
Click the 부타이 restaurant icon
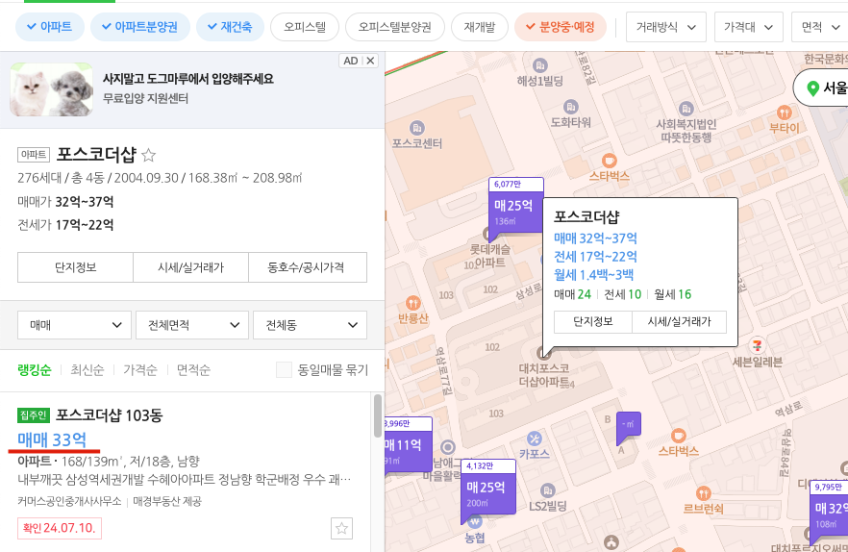click(785, 113)
